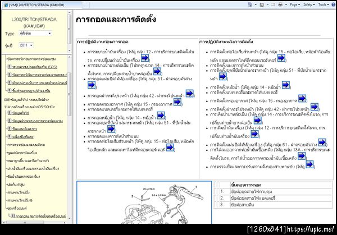Open the Type dropdown in the sidebar

point(35,34)
